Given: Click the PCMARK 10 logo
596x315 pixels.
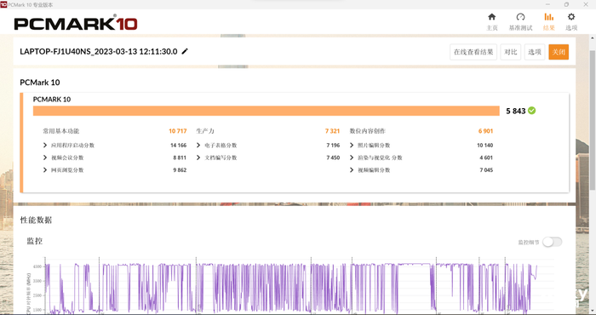Looking at the screenshot, I should click(x=76, y=23).
